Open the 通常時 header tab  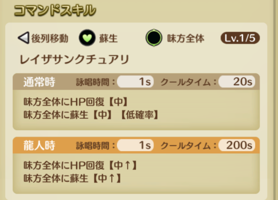point(39,82)
